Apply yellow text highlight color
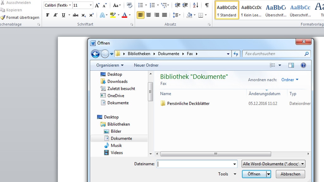 (x=113, y=15)
